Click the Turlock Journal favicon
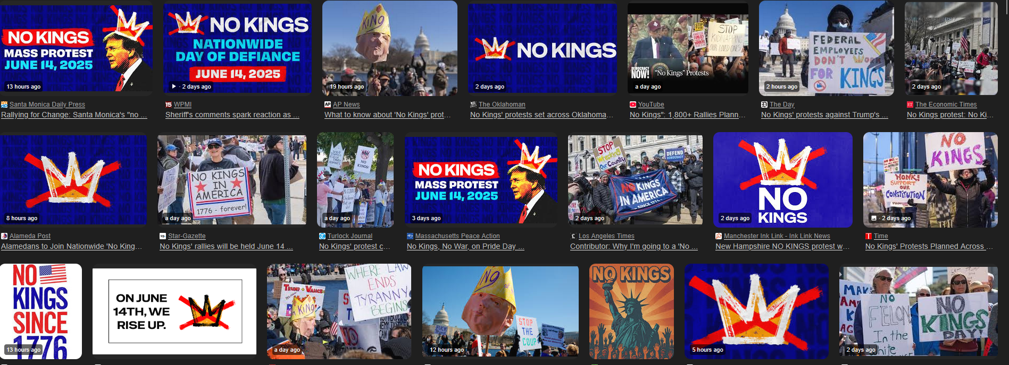This screenshot has height=365, width=1009. coord(322,236)
